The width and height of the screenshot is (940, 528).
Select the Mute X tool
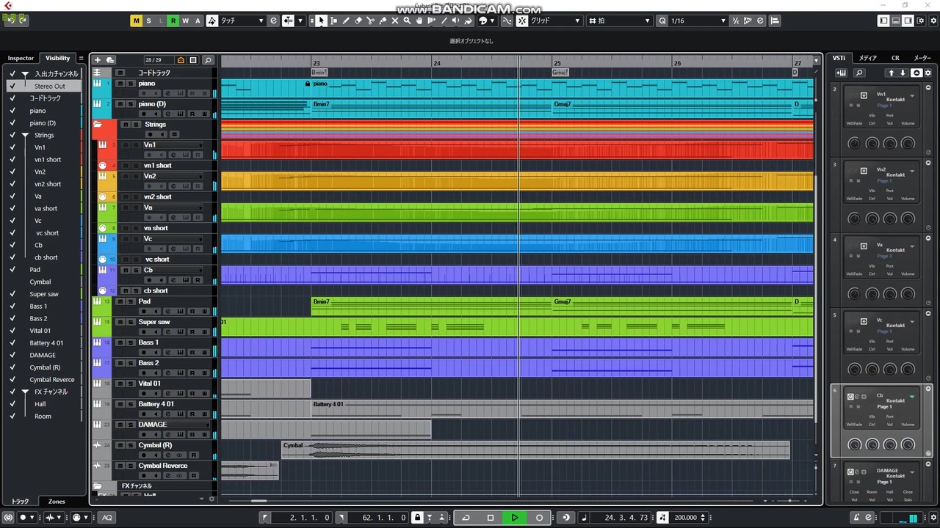[x=395, y=21]
